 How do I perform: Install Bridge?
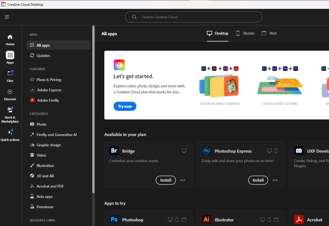(x=166, y=180)
